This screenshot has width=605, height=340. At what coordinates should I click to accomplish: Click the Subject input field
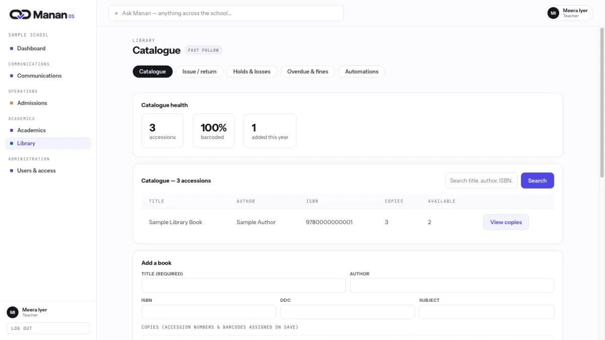tap(487, 312)
